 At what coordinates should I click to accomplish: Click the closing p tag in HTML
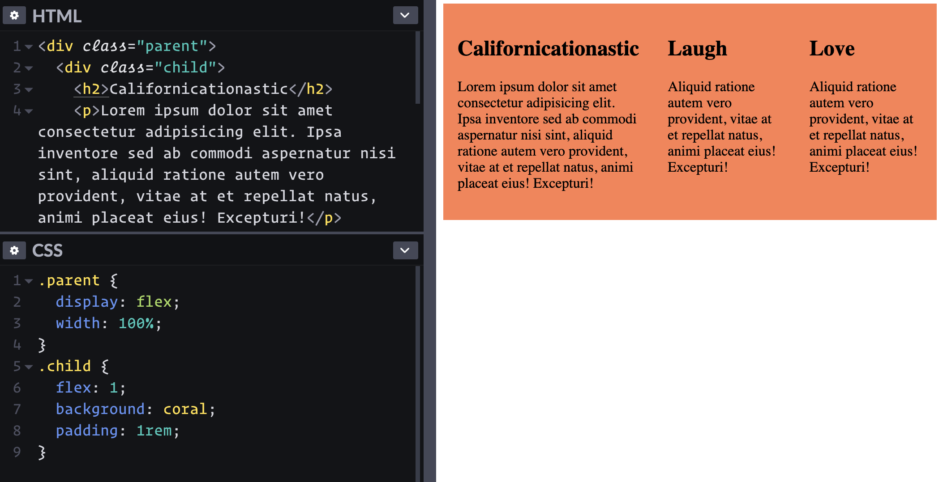324,218
